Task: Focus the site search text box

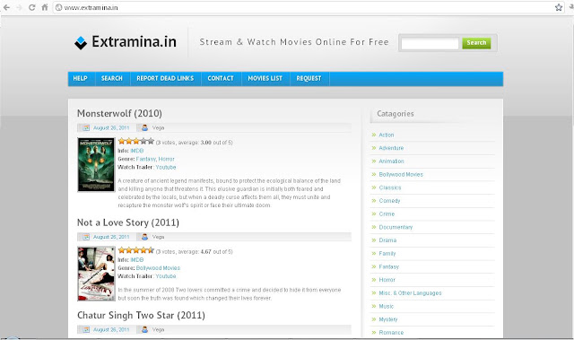Action: click(430, 43)
